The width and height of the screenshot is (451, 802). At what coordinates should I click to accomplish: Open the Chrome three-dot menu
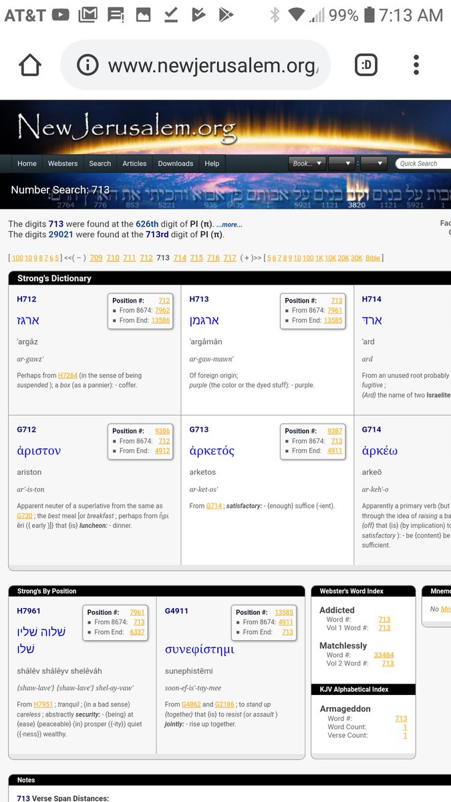click(x=416, y=65)
